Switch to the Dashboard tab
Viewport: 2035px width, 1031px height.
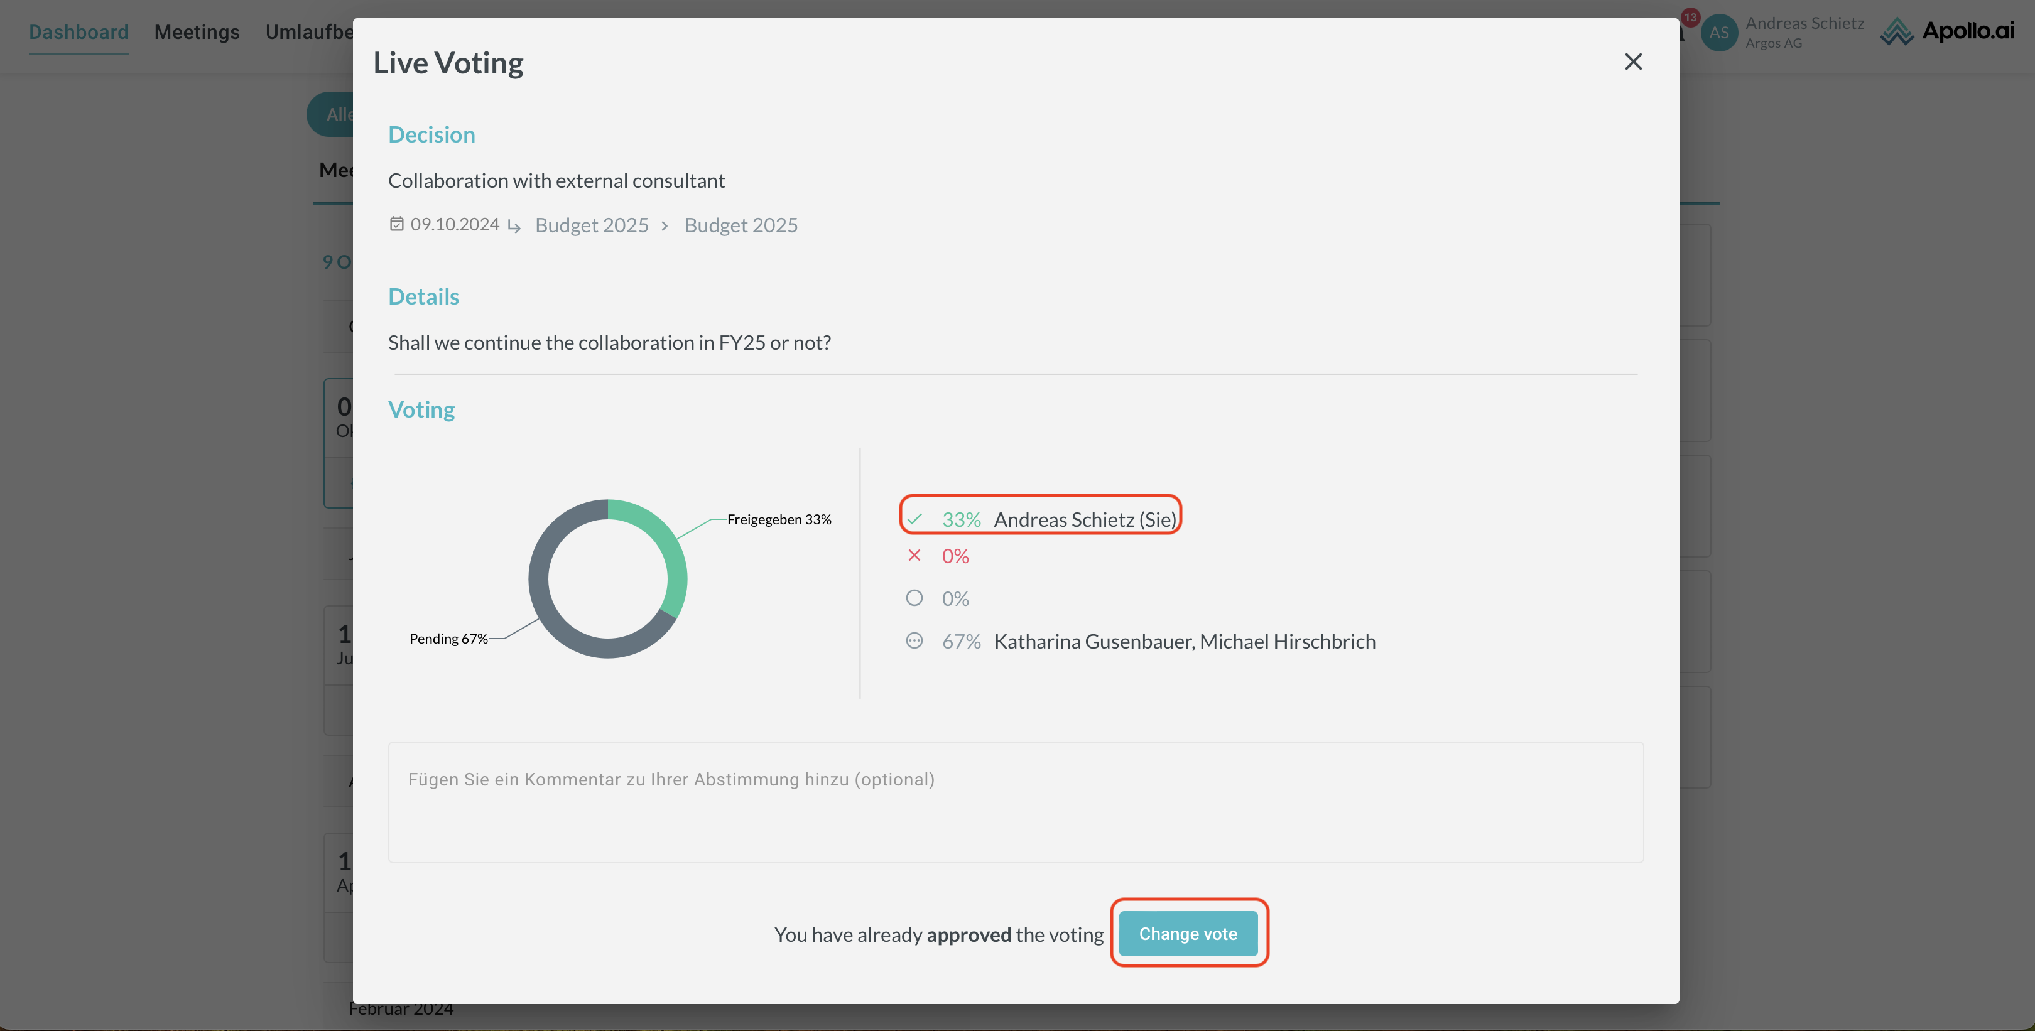coord(79,31)
